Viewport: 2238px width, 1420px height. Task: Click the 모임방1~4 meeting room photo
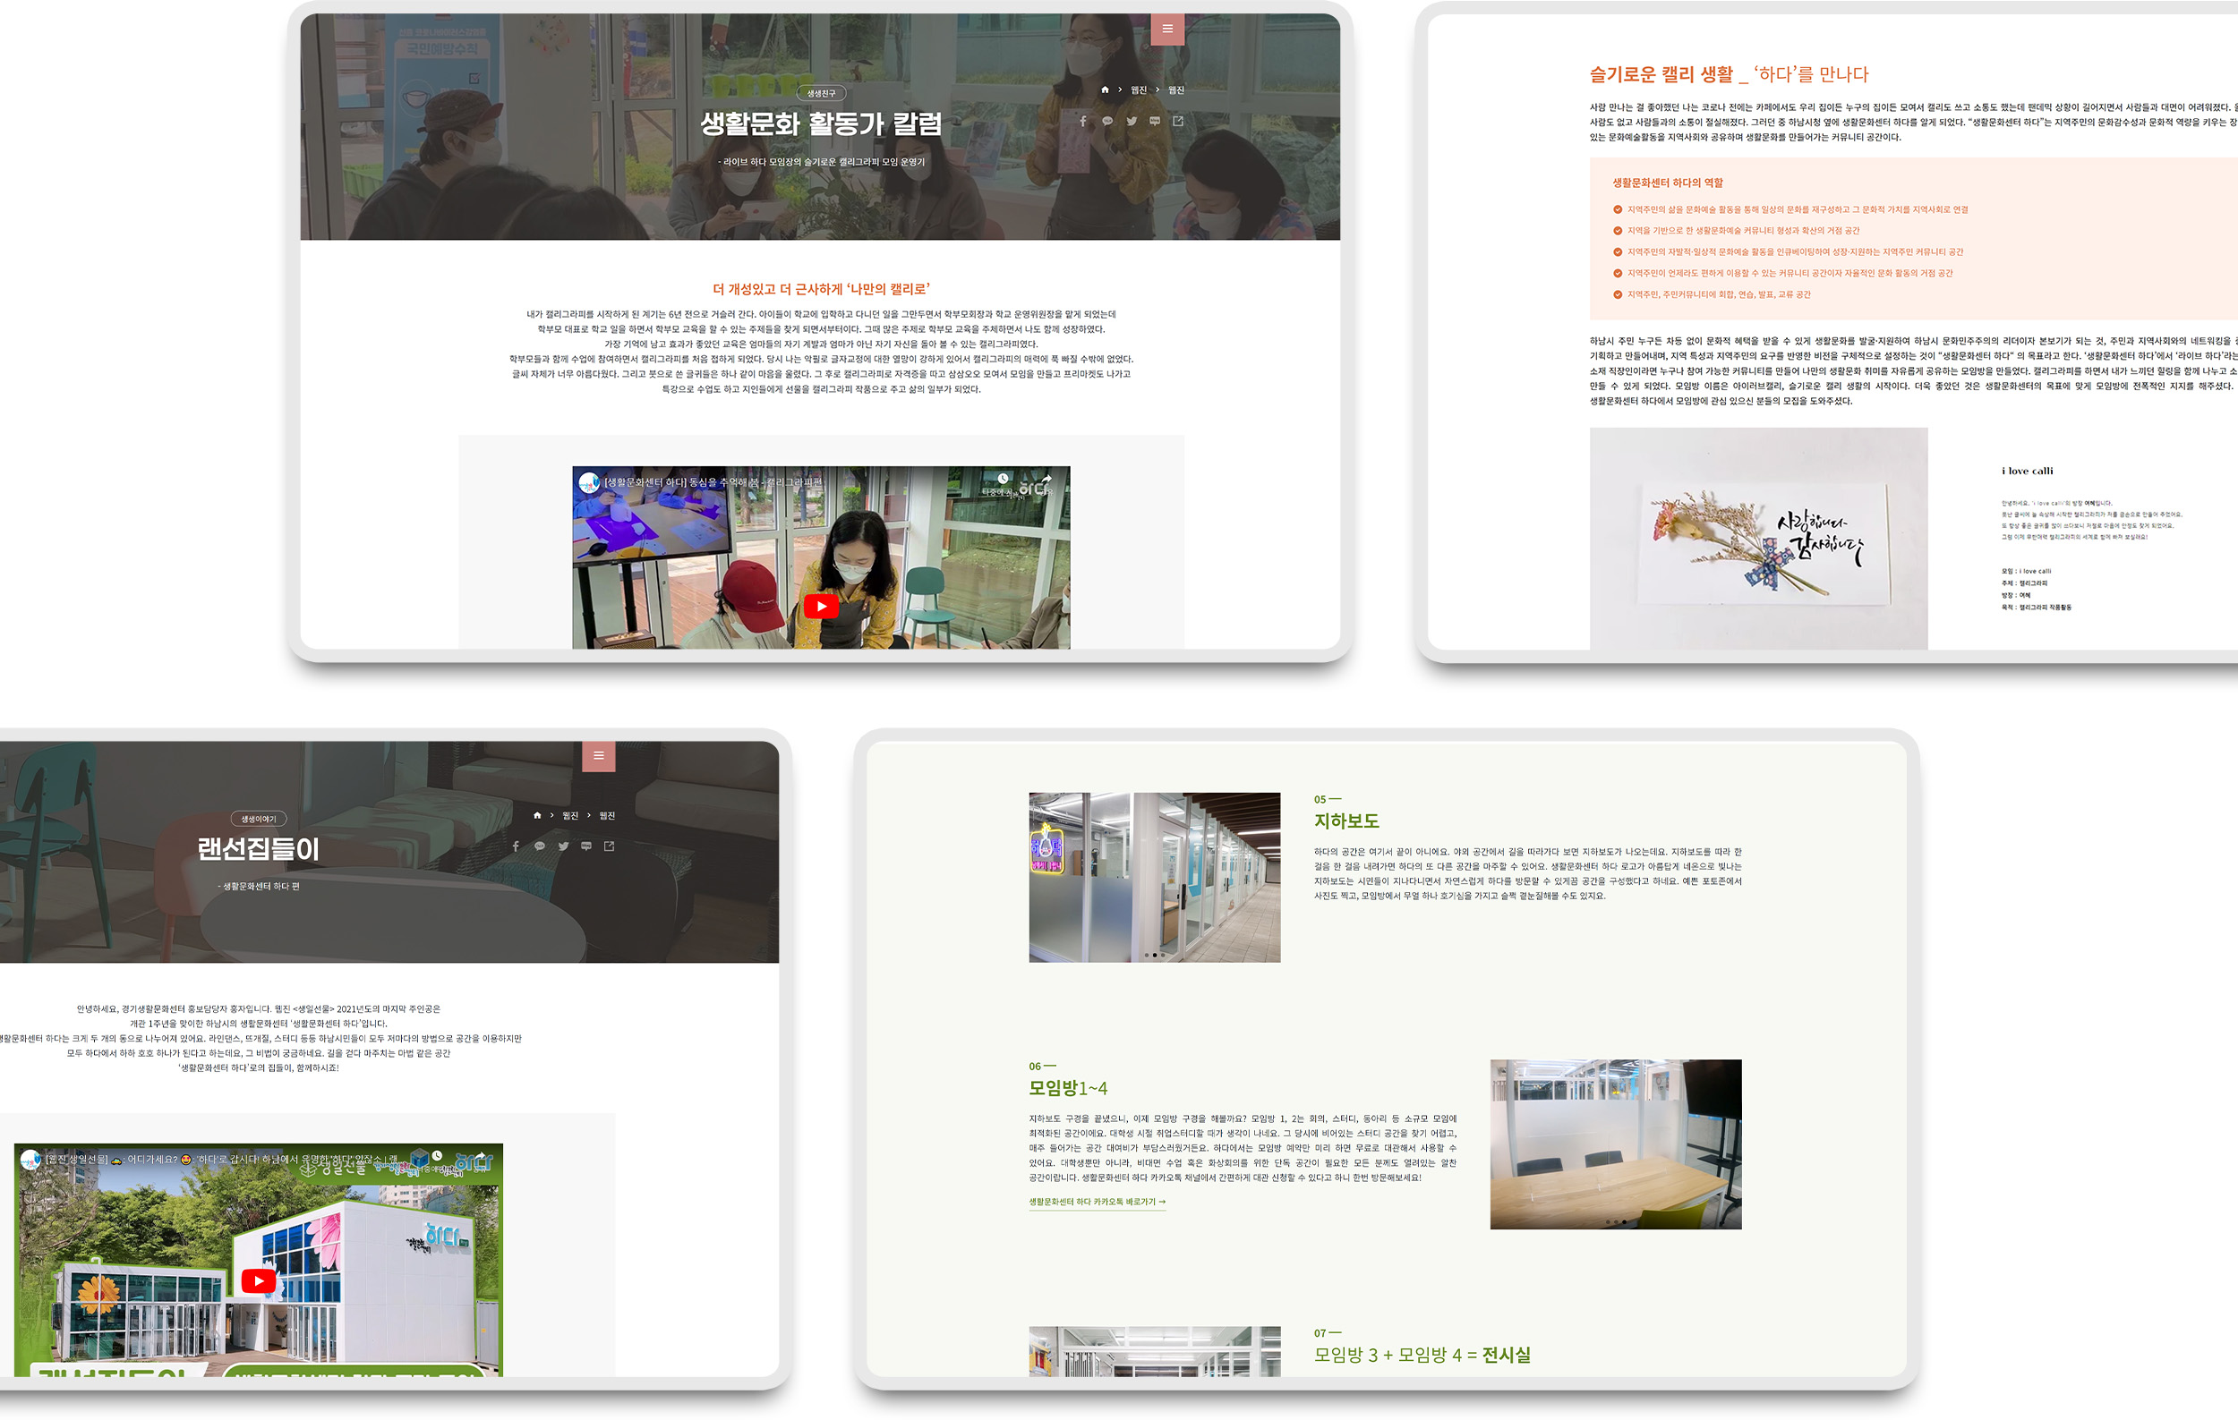(x=1615, y=1144)
